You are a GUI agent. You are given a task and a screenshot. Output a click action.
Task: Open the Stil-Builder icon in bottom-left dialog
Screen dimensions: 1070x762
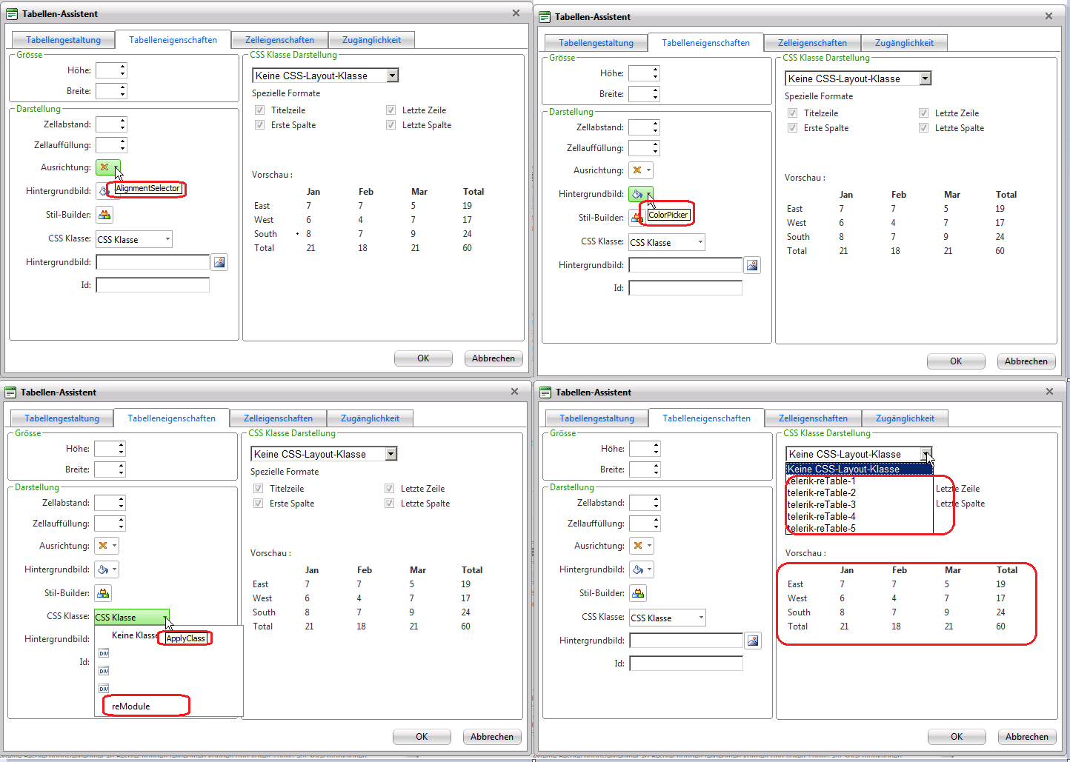(103, 593)
